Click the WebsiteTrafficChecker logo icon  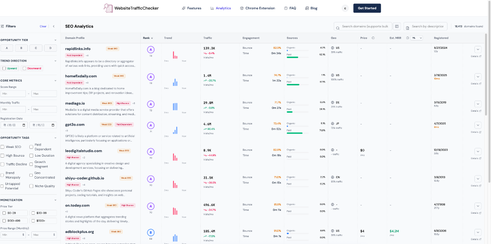108,8
